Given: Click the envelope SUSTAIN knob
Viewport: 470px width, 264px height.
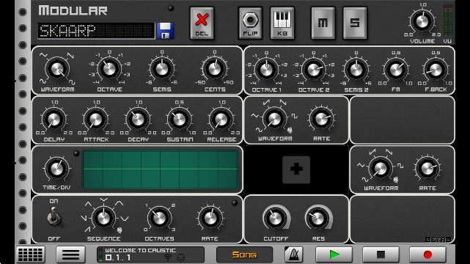Looking at the screenshot, I should click(179, 120).
